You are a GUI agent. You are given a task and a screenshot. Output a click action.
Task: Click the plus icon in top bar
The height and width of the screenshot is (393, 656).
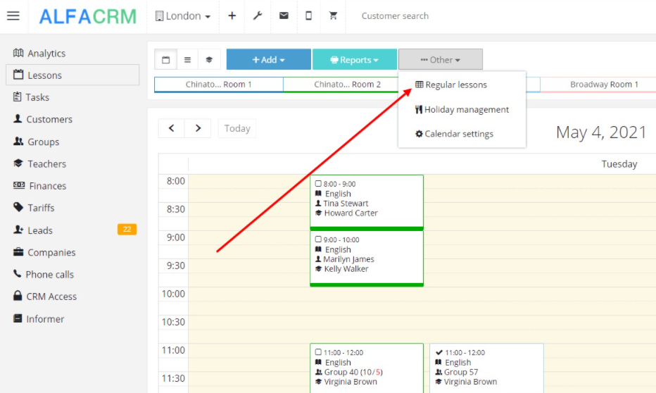coord(232,16)
